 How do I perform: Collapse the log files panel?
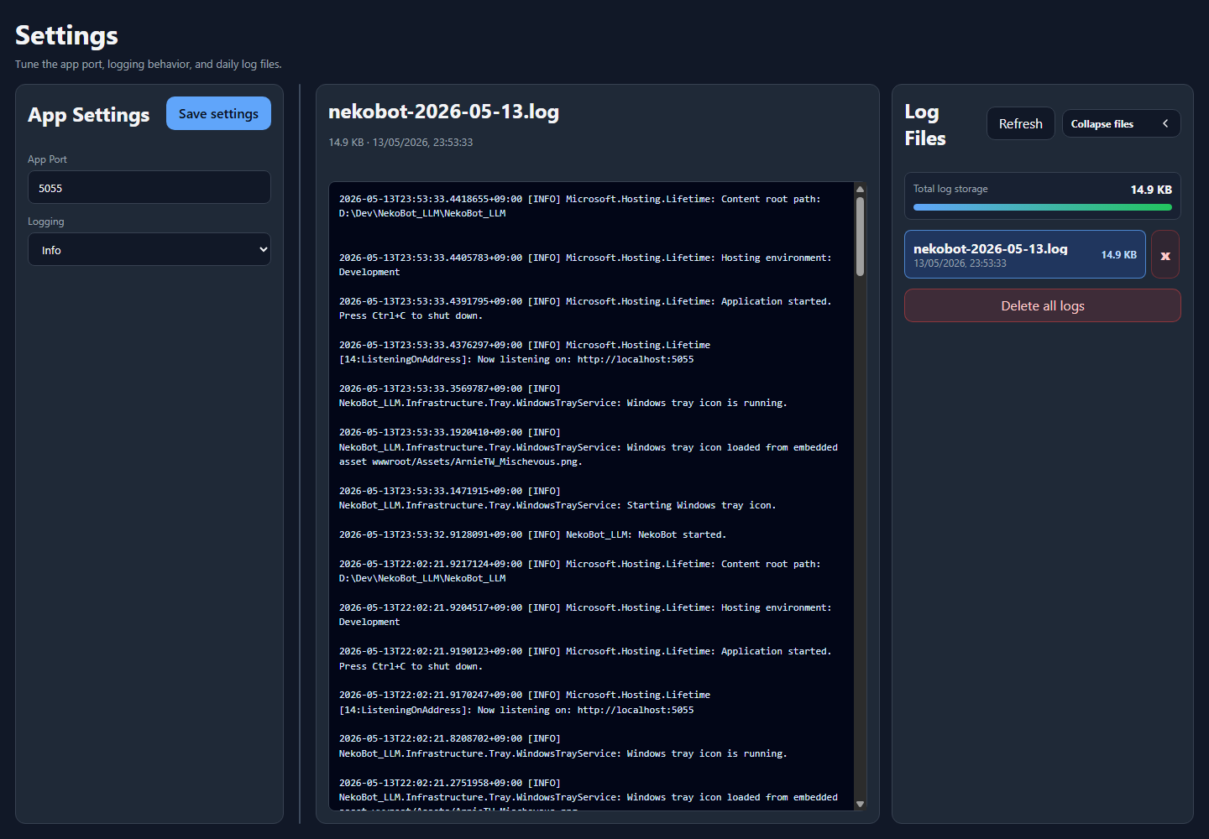1121,123
